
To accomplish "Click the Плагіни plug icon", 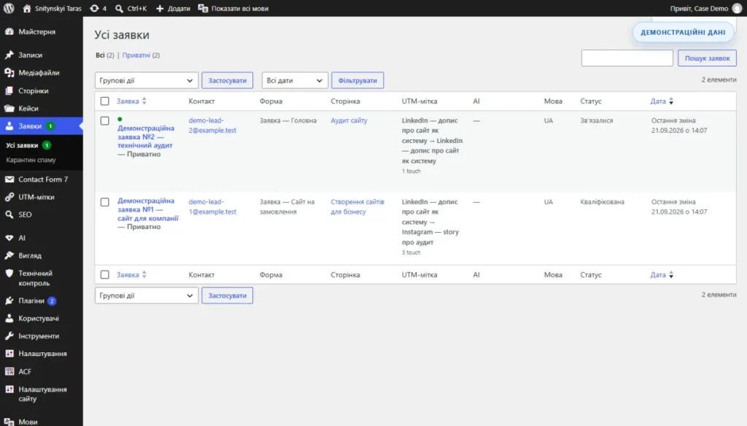I will [x=9, y=301].
